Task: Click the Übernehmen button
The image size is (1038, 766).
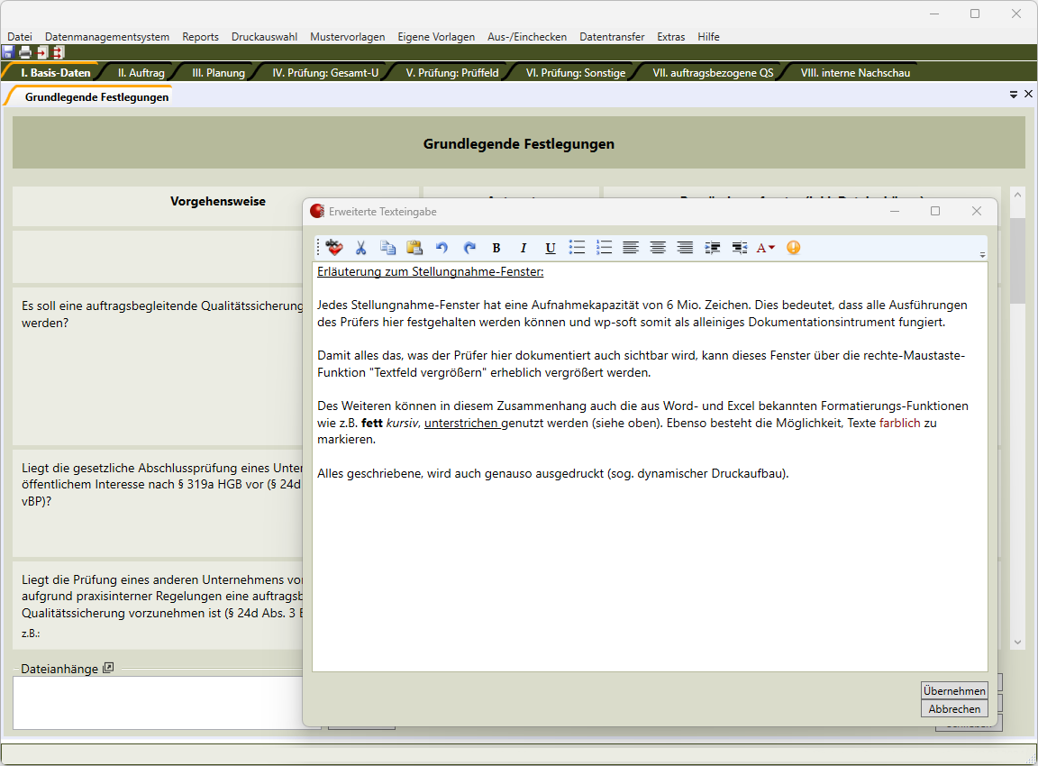Action: (954, 690)
